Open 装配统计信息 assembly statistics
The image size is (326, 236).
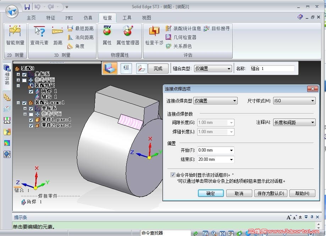pos(183,28)
